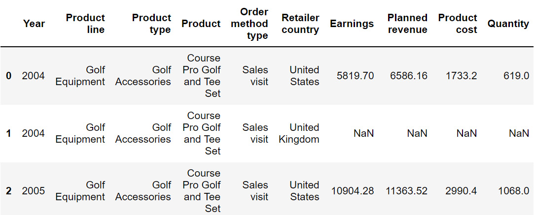Viewport: 534px width, 215px height.
Task: Click the Planned revenue value 11363.52
Action: click(407, 191)
